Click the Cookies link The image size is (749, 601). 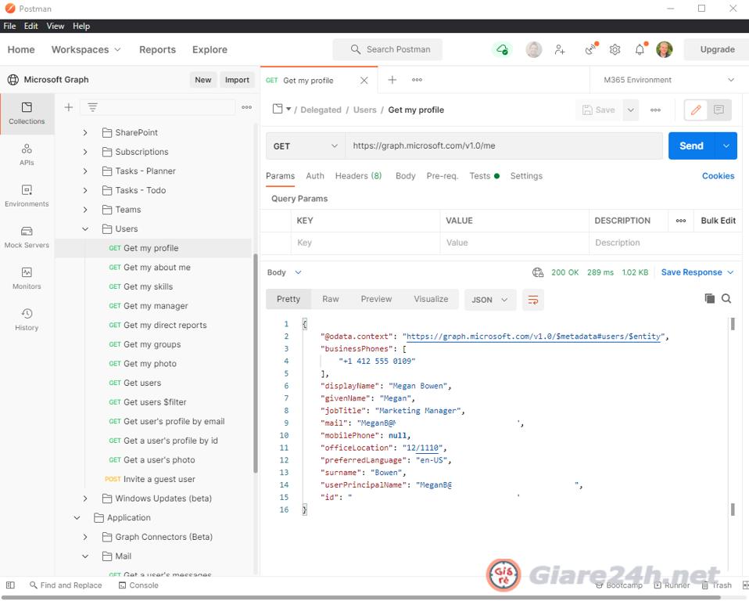tap(718, 176)
